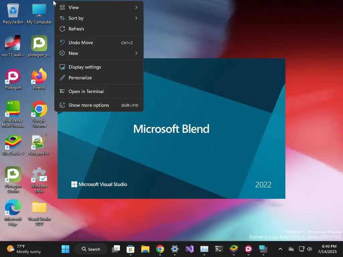Open the clock showing 6:40 PM
The image size is (343, 257).
tap(327, 249)
